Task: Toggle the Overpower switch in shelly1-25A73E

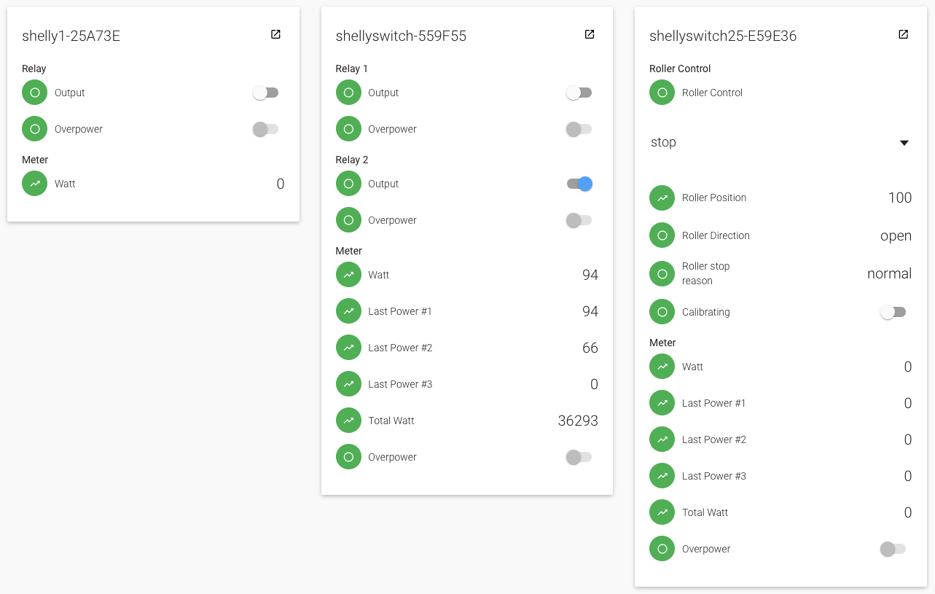Action: [x=265, y=129]
